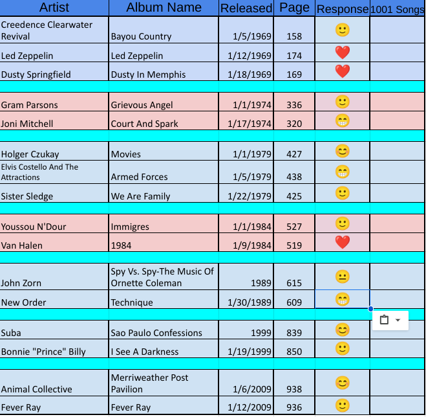
Task: Click the page 158 cell
Action: (294, 30)
